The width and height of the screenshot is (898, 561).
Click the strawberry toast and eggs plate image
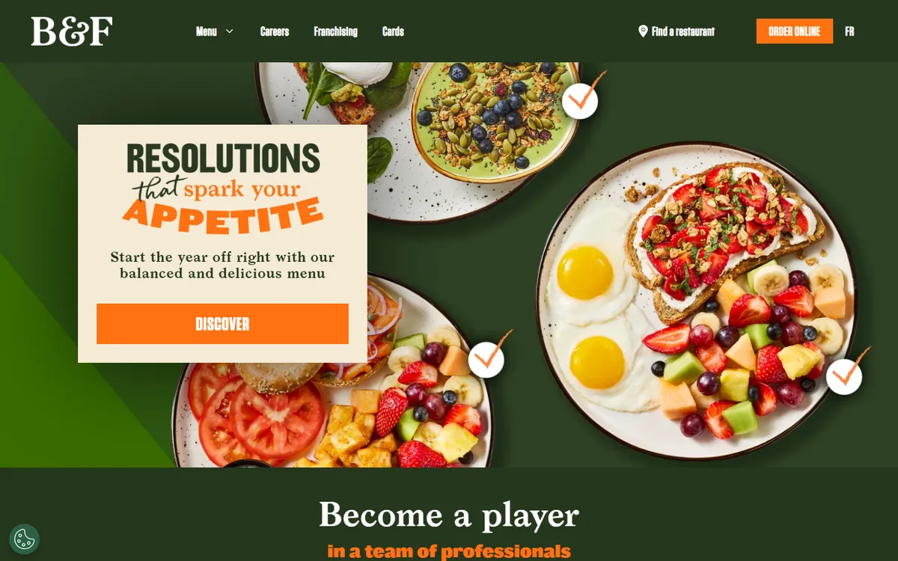[696, 301]
